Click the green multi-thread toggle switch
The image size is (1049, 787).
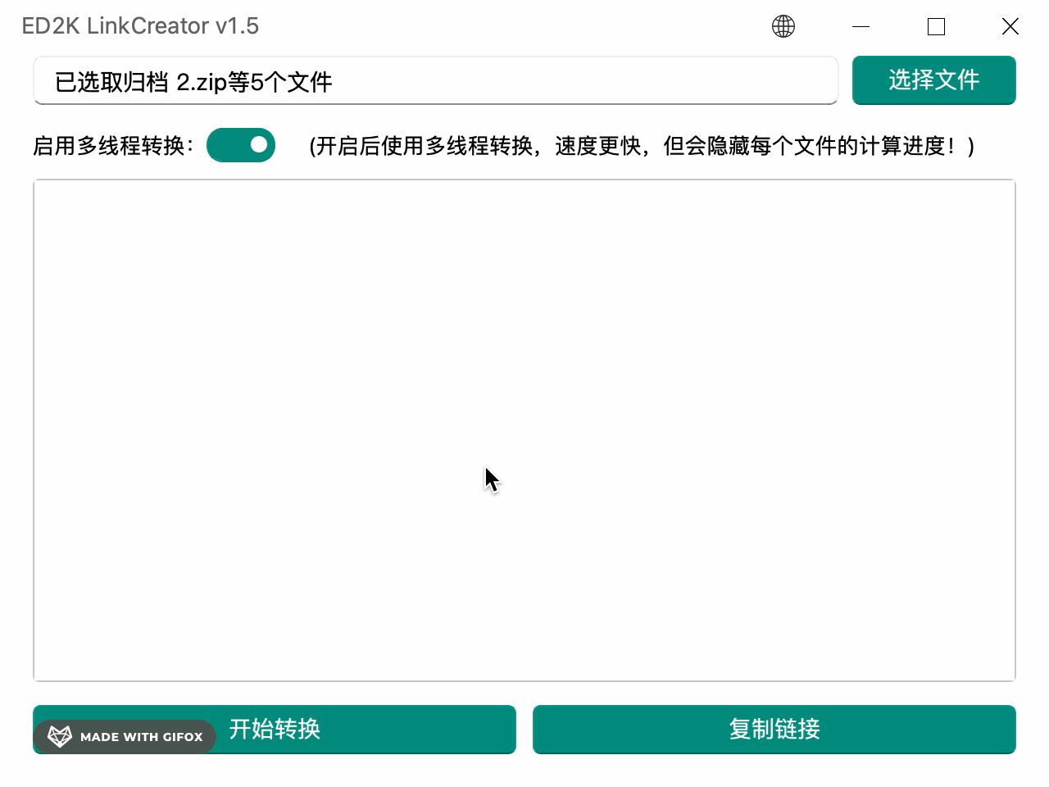(x=241, y=144)
